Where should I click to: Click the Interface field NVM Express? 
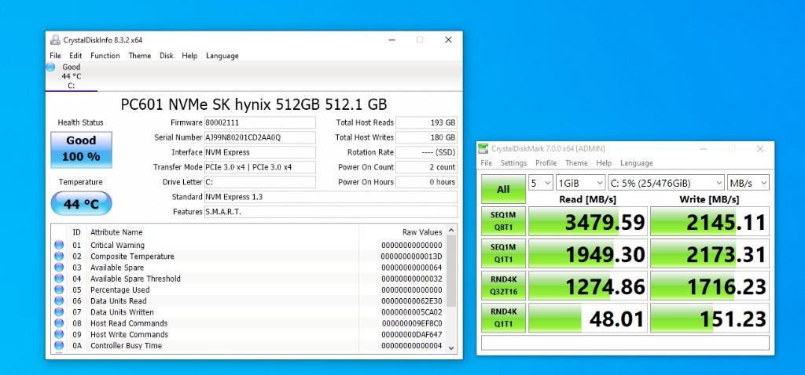coord(259,152)
